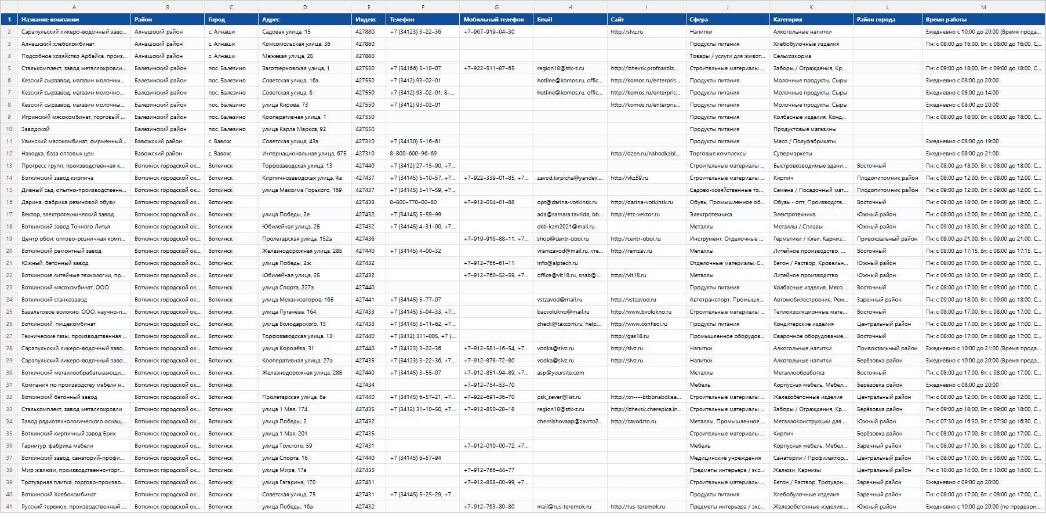Select phone "+7 (34145) 6-57-94"
Image resolution: width=1046 pixels, height=523 pixels.
(x=423, y=458)
